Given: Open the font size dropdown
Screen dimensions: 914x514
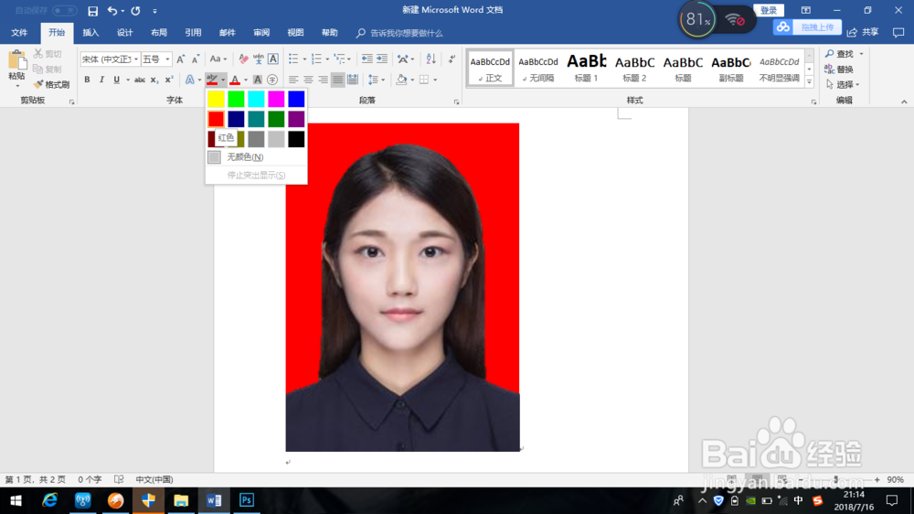Looking at the screenshot, I should 167,59.
